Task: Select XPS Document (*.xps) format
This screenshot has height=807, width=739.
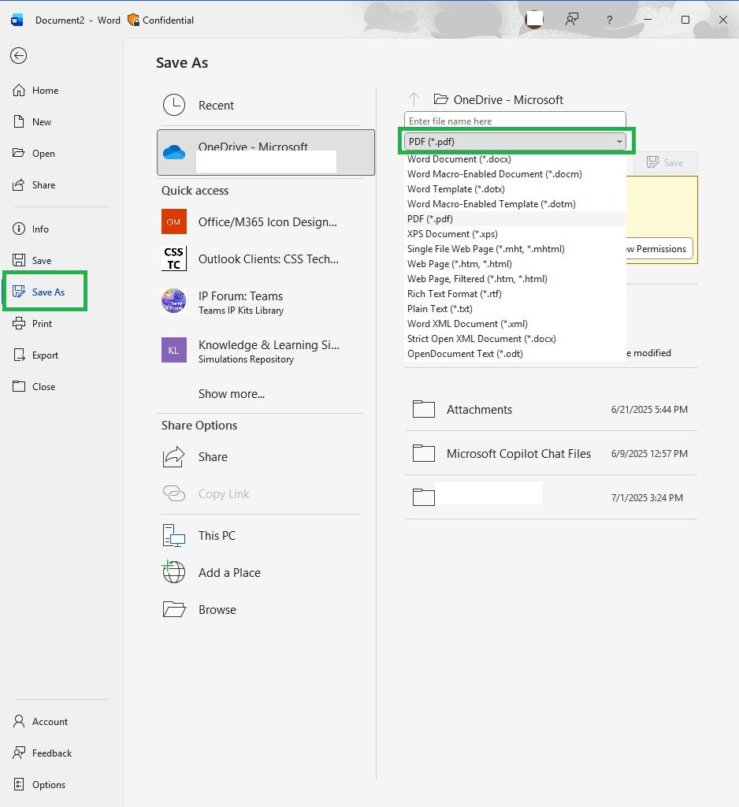Action: click(x=515, y=233)
